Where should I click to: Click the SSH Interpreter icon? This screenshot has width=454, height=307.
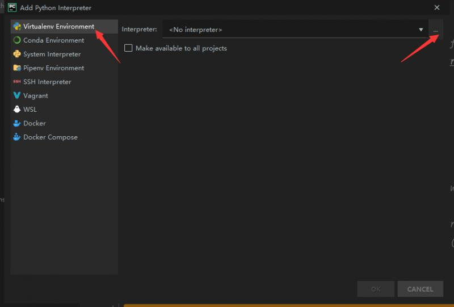(17, 82)
